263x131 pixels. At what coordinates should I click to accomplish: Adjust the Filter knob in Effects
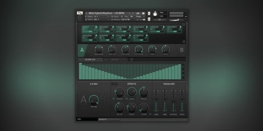point(120,92)
